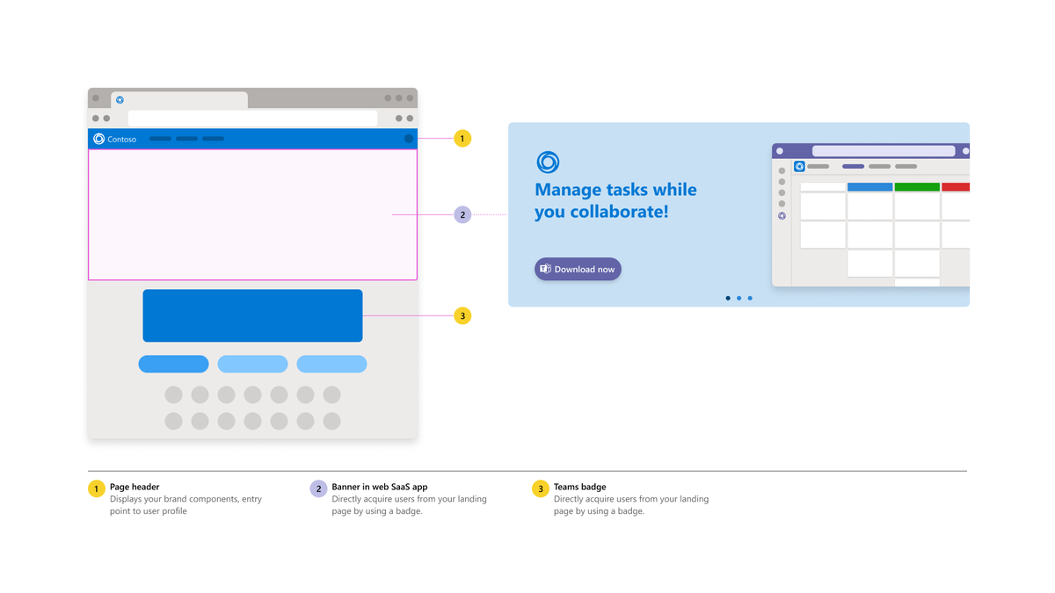Focus the browser mockup address bar
Screen dimensions: 1055x593
click(x=252, y=118)
